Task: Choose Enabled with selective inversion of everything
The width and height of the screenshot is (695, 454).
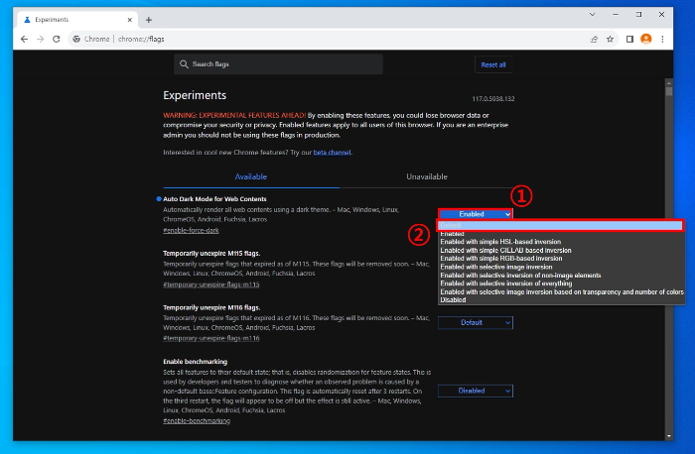Action: [561, 284]
